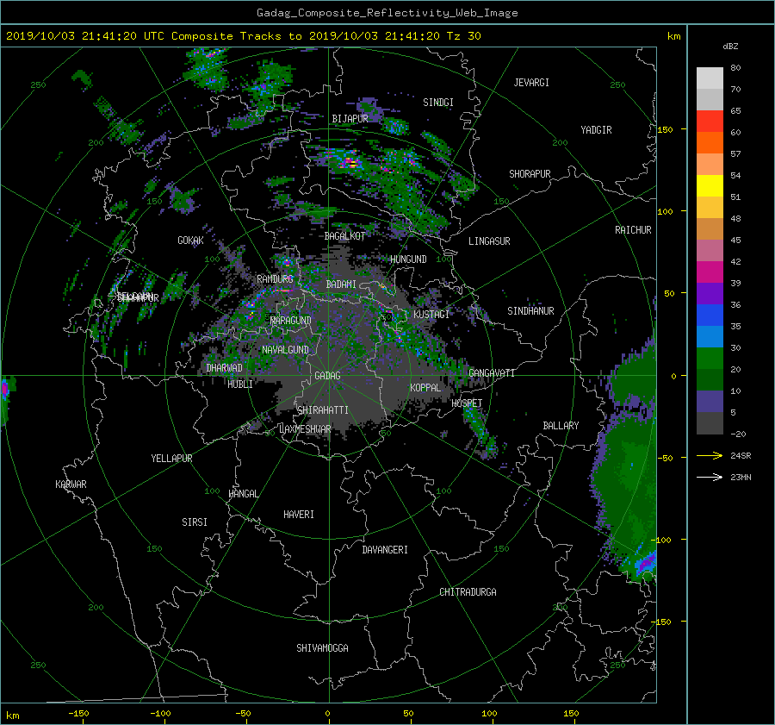Click the BALLARY city label
This screenshot has width=775, height=725.
click(x=561, y=426)
